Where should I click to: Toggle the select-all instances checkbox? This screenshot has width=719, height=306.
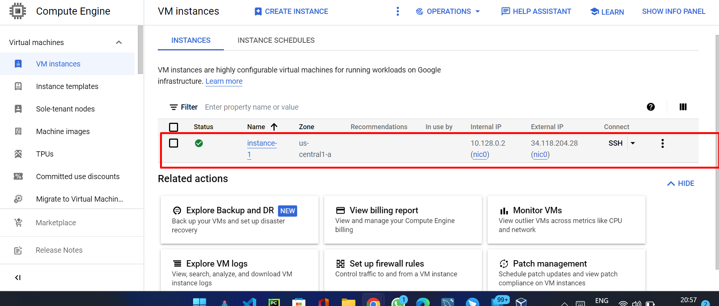[x=174, y=127]
